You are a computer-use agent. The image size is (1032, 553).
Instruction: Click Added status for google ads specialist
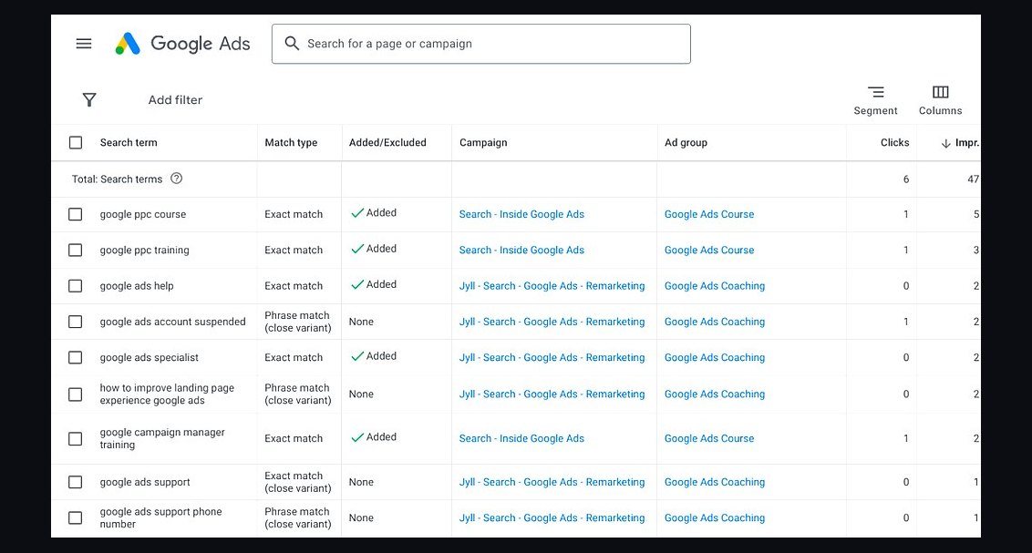tap(374, 356)
